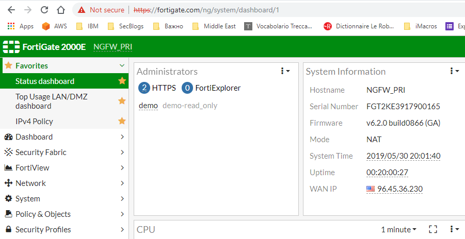Click the Uptime value 00:20:00:27

tap(387, 173)
